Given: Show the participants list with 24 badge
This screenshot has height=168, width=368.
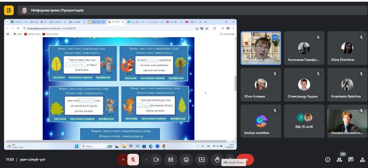Looking at the screenshot, I should [x=339, y=160].
